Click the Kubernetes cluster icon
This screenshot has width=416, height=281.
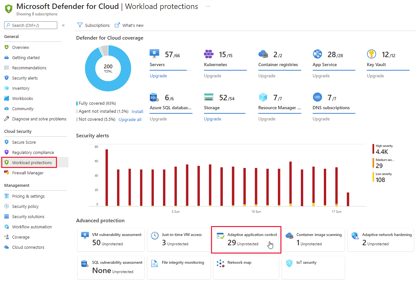point(208,54)
